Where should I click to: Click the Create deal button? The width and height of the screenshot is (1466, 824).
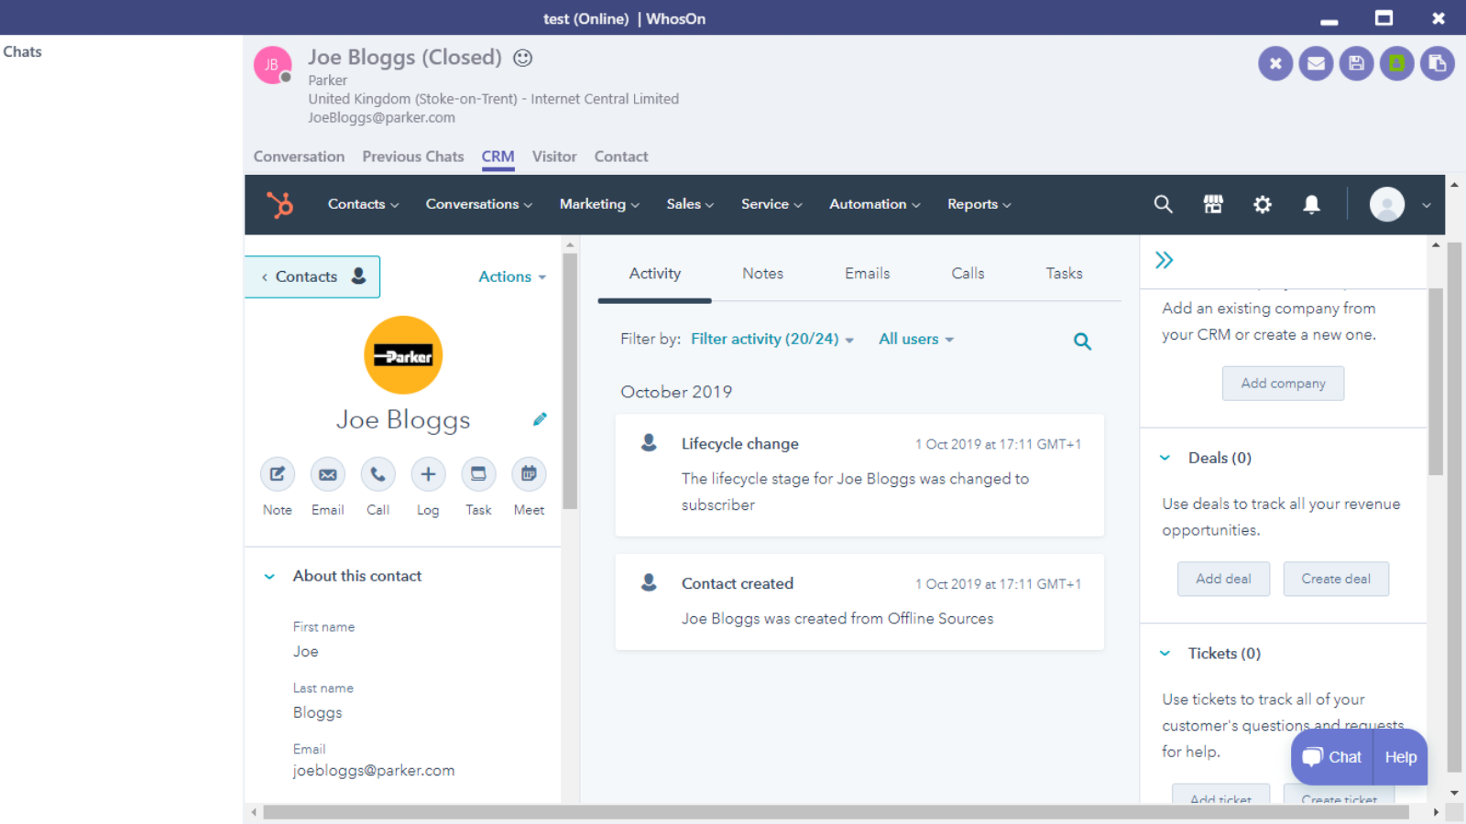tap(1335, 579)
